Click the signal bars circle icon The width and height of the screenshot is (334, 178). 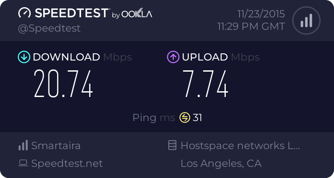[x=306, y=20]
